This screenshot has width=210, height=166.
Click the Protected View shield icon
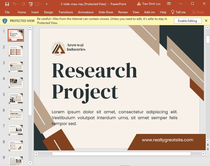coord(5,21)
